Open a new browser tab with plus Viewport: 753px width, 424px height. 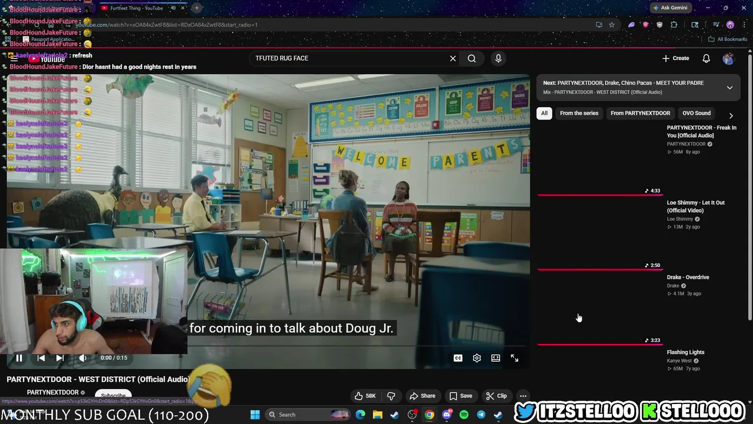[x=196, y=8]
